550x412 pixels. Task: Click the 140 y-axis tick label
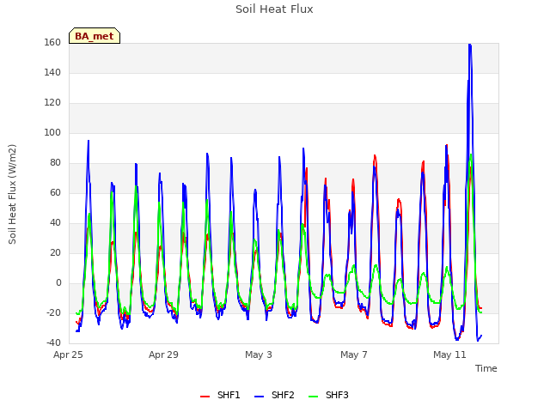pos(52,73)
